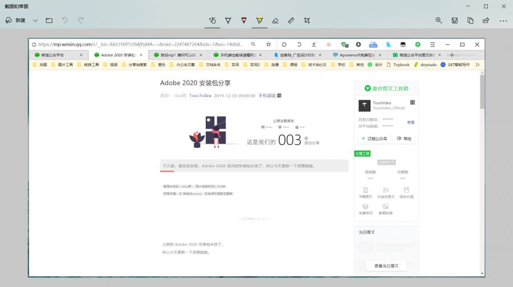Screen dimensions: 513x287
Task: Click the download arrow icon in the browser toolbar
Action: (x=313, y=45)
